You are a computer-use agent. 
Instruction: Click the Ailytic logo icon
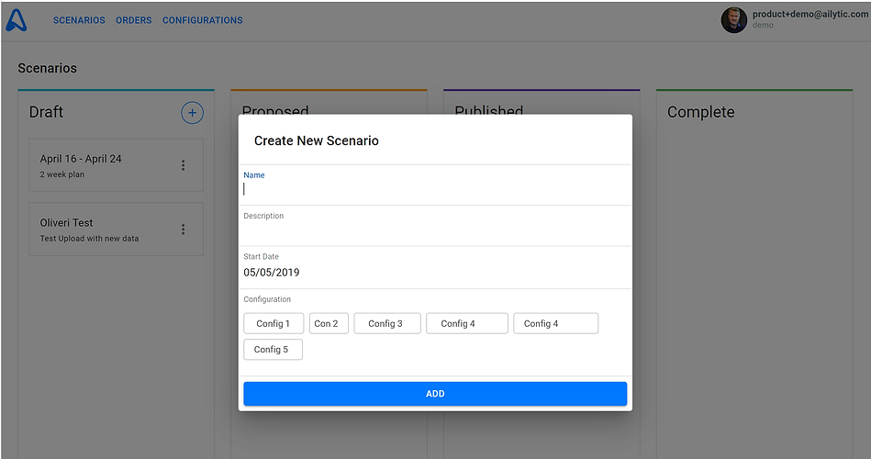(x=16, y=20)
